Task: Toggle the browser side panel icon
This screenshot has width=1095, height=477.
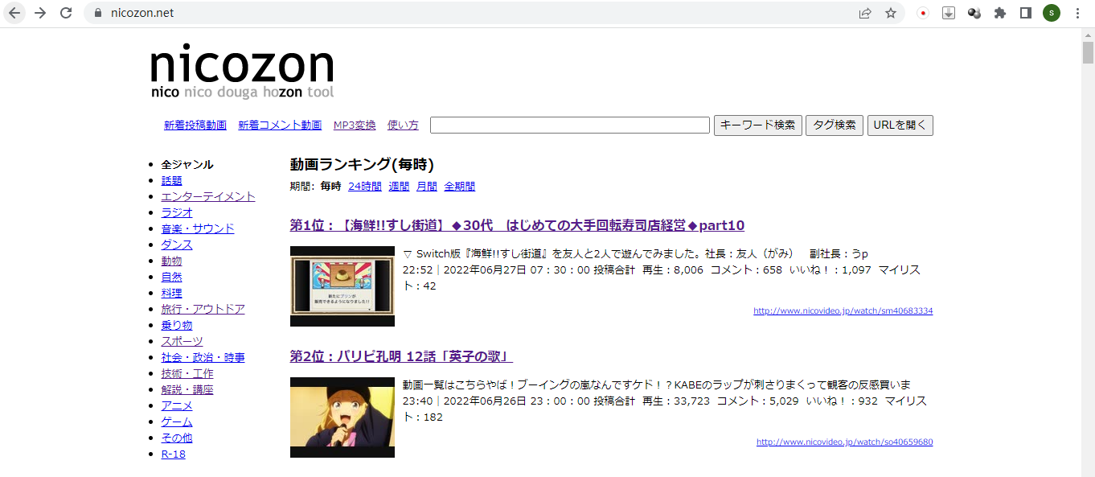Action: [1026, 13]
